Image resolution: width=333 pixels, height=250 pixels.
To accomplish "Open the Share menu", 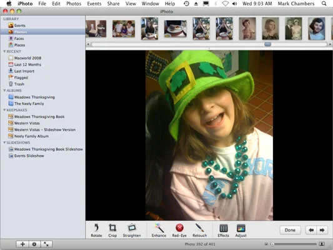I will pyautogui.click(x=113, y=4).
